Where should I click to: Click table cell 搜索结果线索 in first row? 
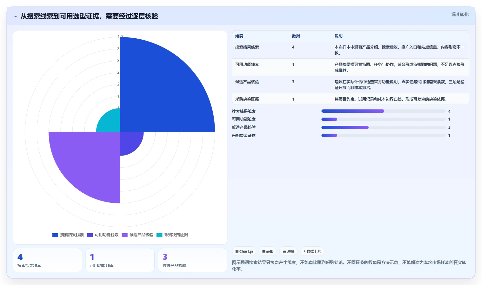click(247, 47)
